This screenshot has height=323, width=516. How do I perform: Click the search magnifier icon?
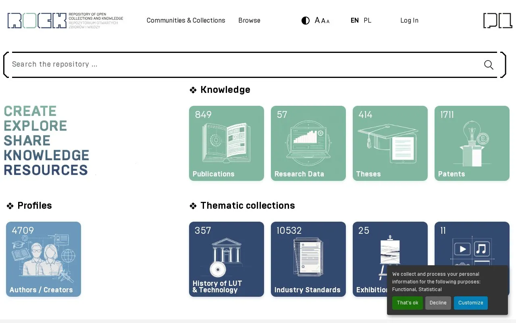(x=489, y=65)
